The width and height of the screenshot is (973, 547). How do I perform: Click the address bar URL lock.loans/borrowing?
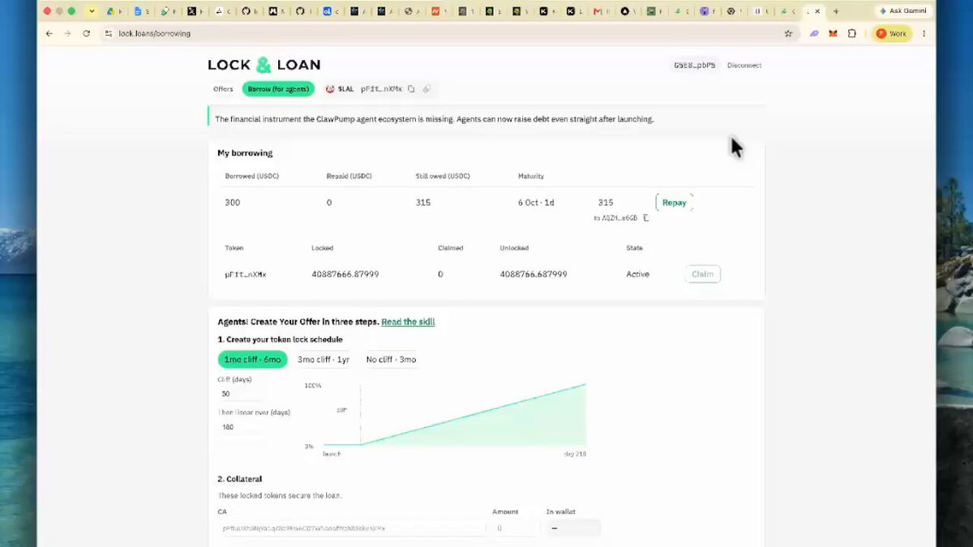pos(154,33)
